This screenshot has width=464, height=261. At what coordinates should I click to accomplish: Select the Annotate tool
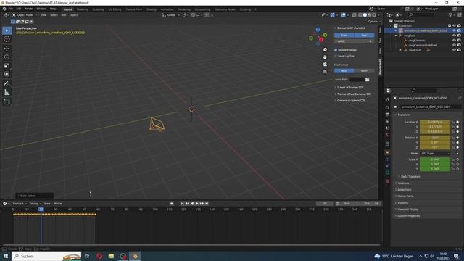(7, 84)
